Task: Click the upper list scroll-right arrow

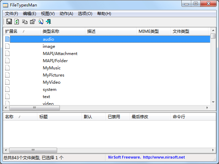Action: [207, 108]
